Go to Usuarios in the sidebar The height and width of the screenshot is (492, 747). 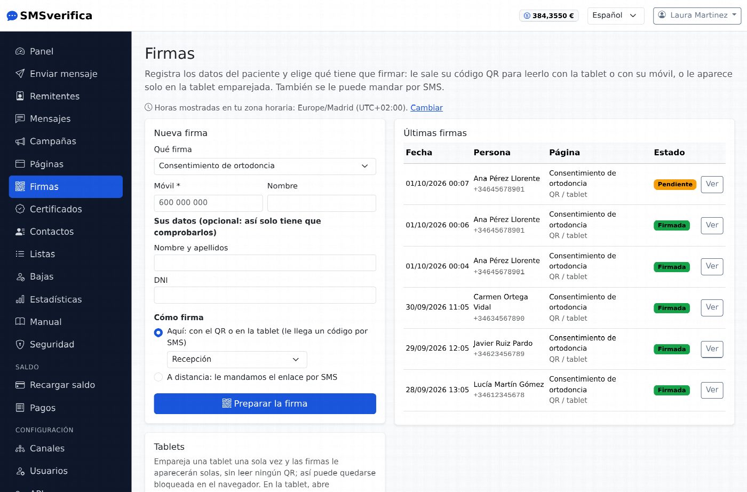coord(66,471)
